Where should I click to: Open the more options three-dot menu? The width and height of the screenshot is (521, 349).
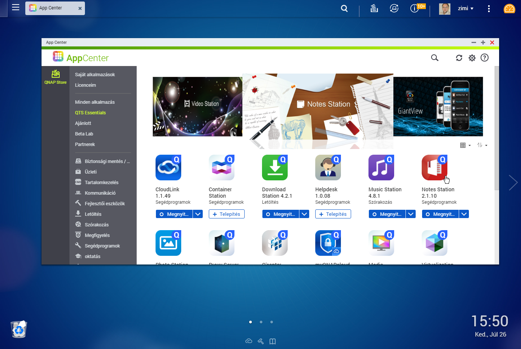tap(489, 8)
